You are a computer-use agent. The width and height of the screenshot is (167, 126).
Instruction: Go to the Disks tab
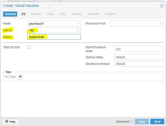click(x=50, y=14)
